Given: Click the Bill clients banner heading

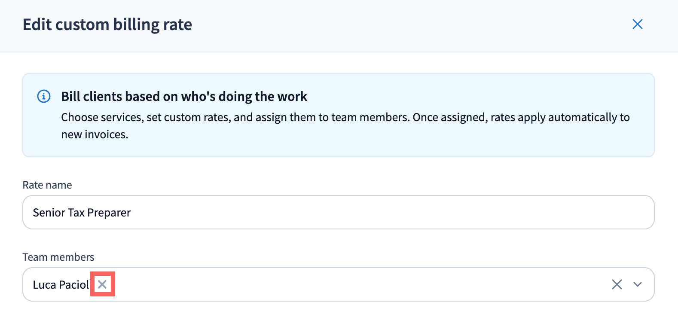Looking at the screenshot, I should (x=184, y=97).
